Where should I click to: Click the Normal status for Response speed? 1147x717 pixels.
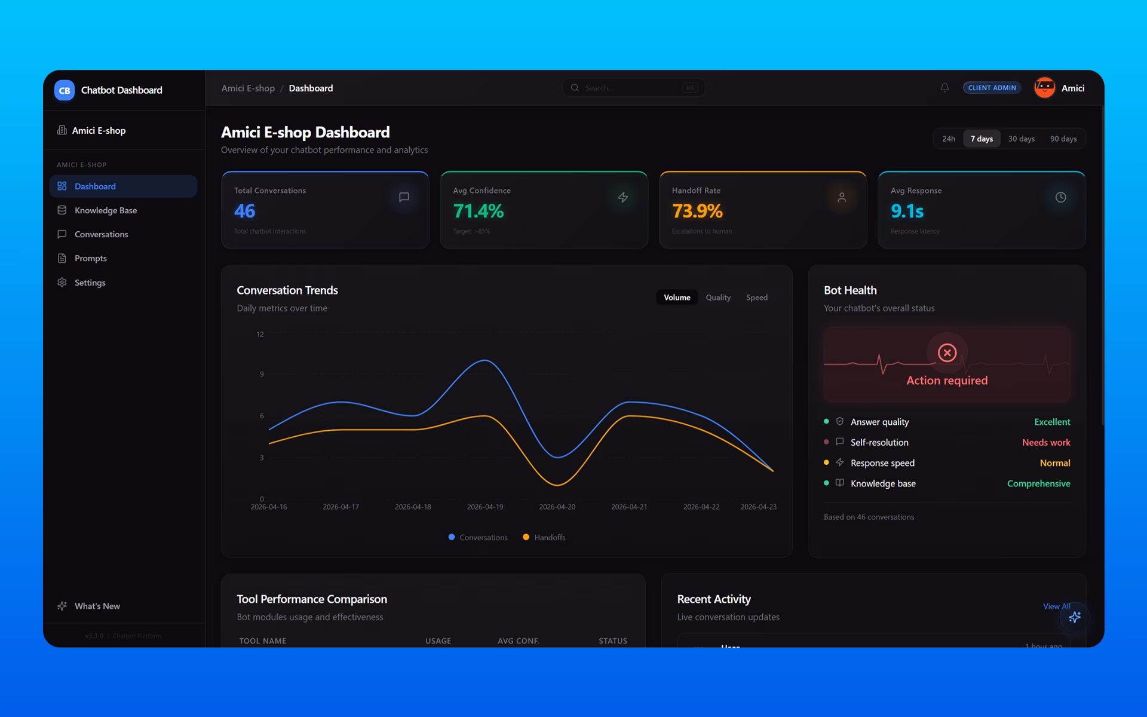[1055, 463]
